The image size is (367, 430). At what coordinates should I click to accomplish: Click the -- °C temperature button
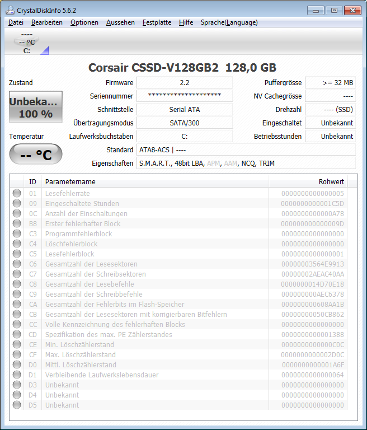pyautogui.click(x=36, y=154)
